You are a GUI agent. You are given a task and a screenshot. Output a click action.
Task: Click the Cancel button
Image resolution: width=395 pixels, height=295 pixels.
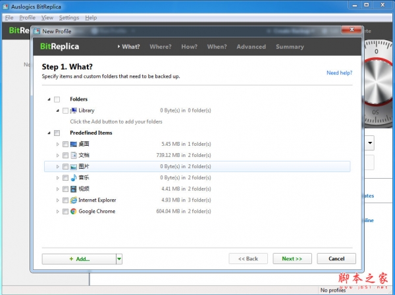tap(336, 258)
